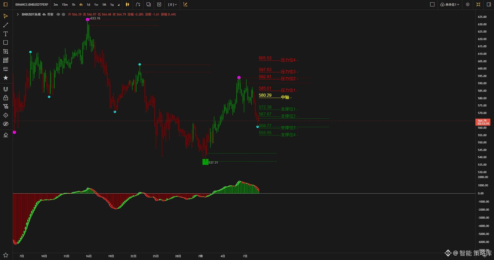Click the yellow 580.29 中轴 pivot label
Screen dimensions: 494x260
pos(275,96)
